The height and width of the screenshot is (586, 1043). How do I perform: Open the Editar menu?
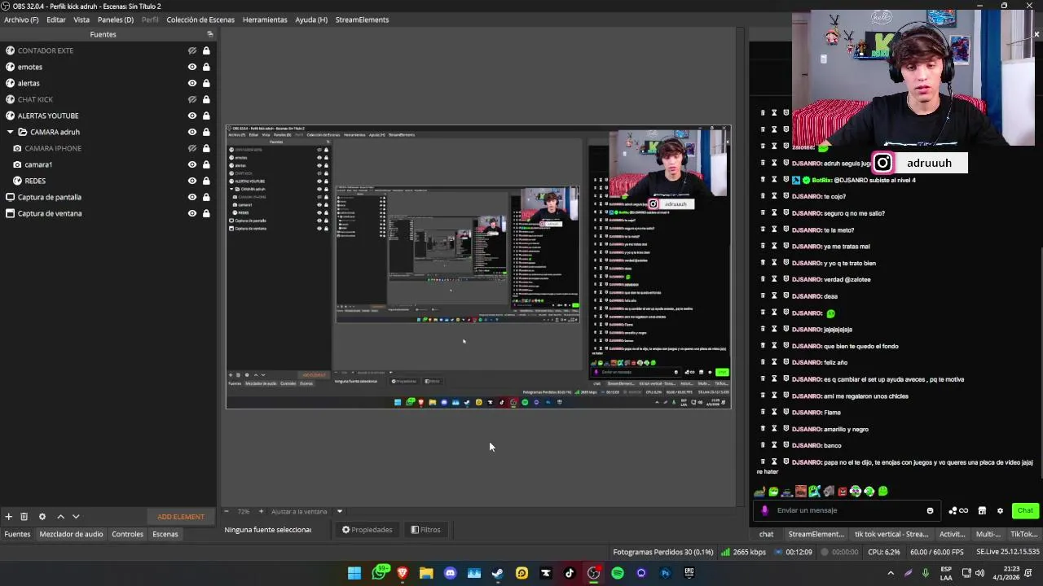click(56, 20)
